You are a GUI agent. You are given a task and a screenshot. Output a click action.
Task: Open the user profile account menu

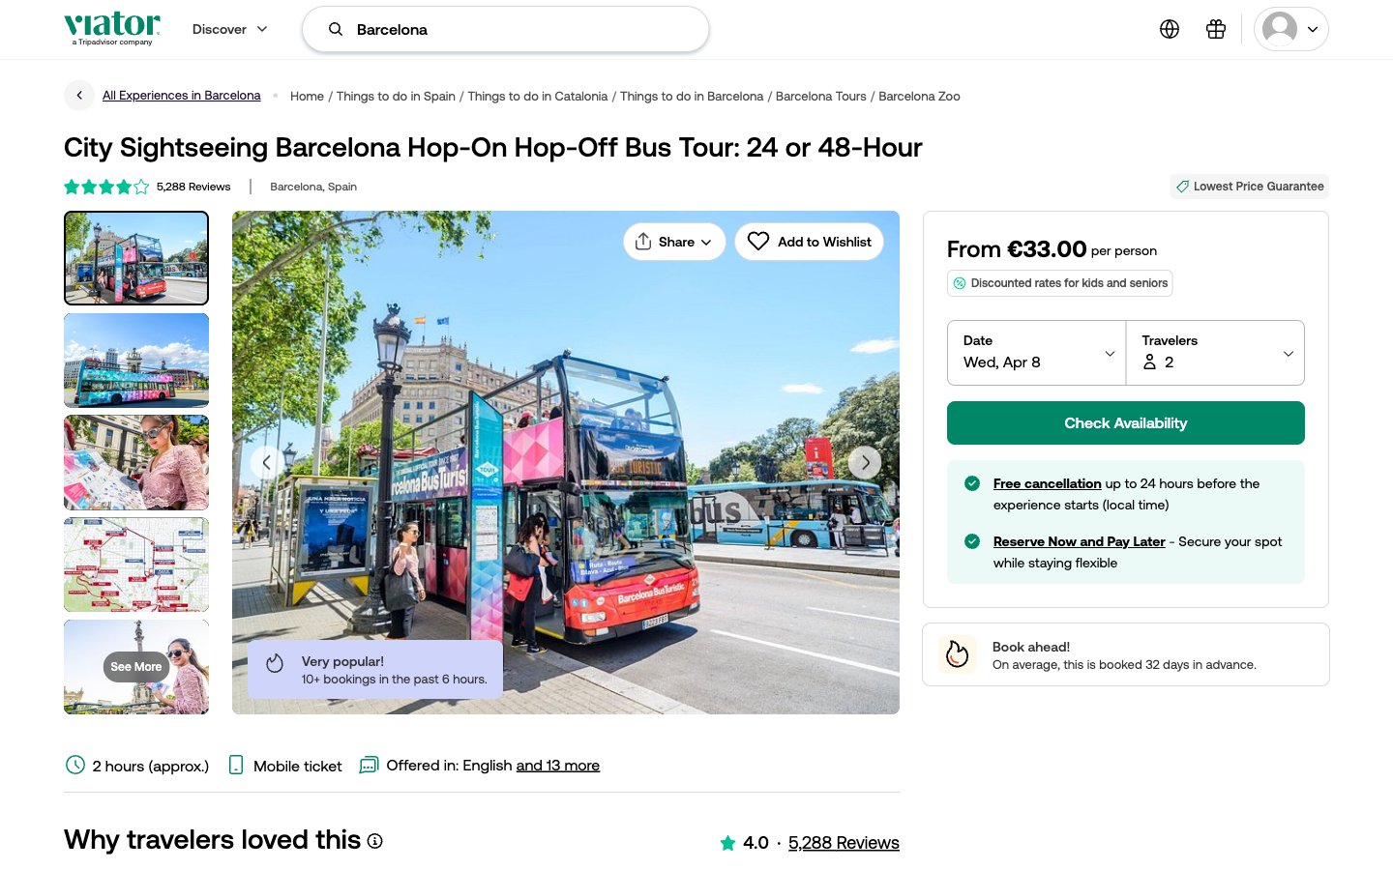[1290, 29]
